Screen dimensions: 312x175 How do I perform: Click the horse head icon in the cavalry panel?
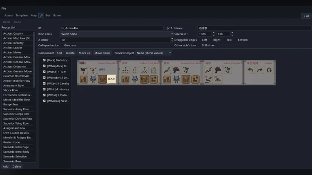176,70
